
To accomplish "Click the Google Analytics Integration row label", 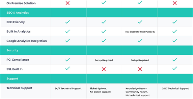I will pos(27,41).
